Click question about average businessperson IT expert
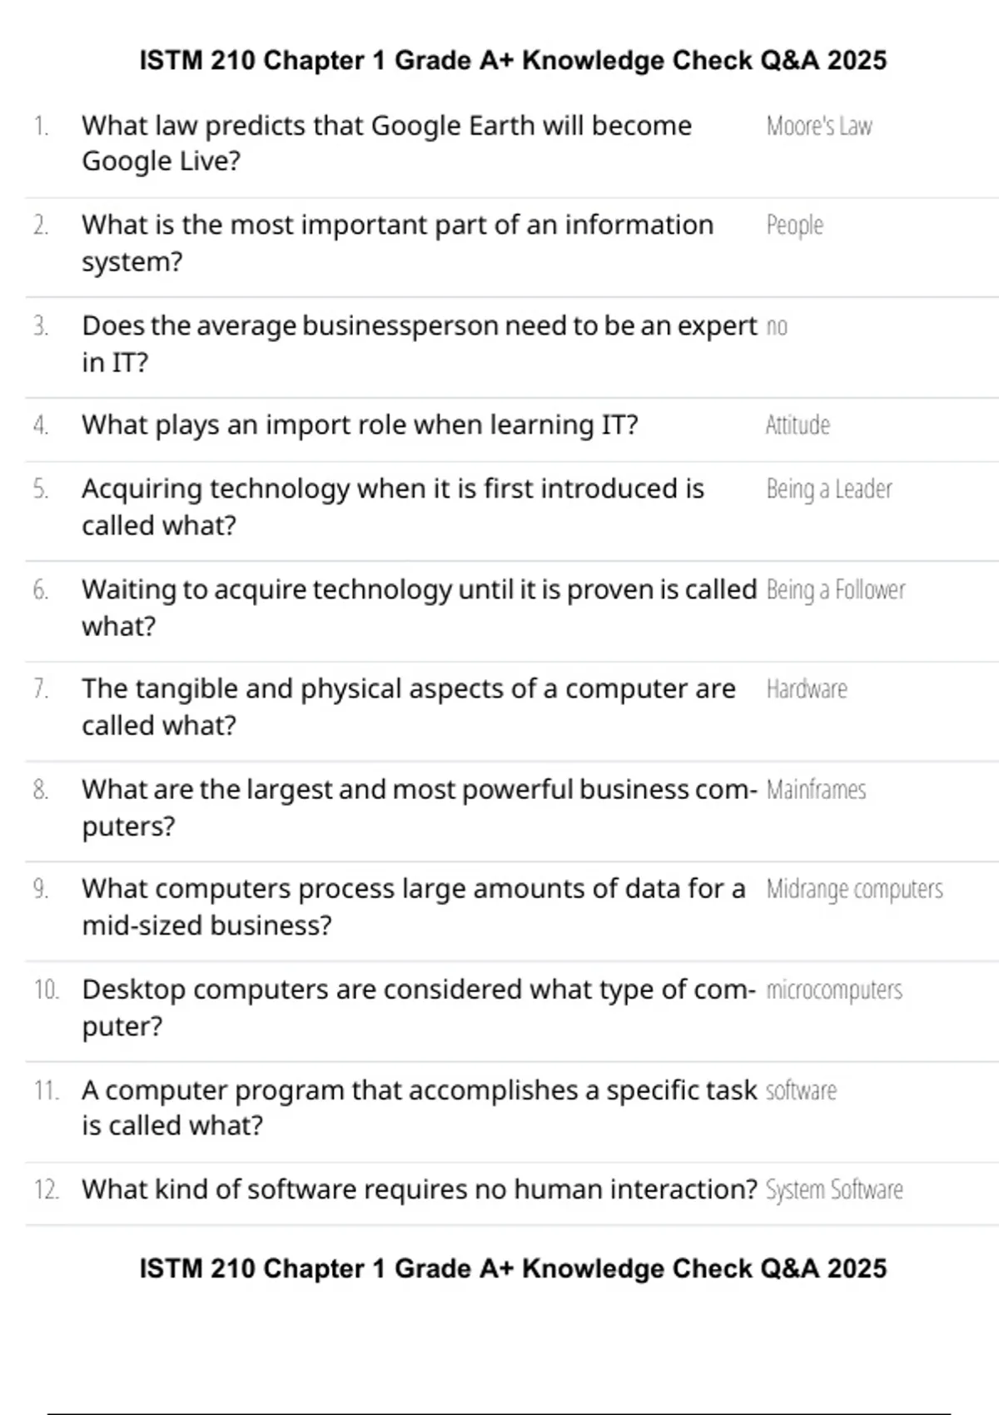This screenshot has width=999, height=1415. 420,344
